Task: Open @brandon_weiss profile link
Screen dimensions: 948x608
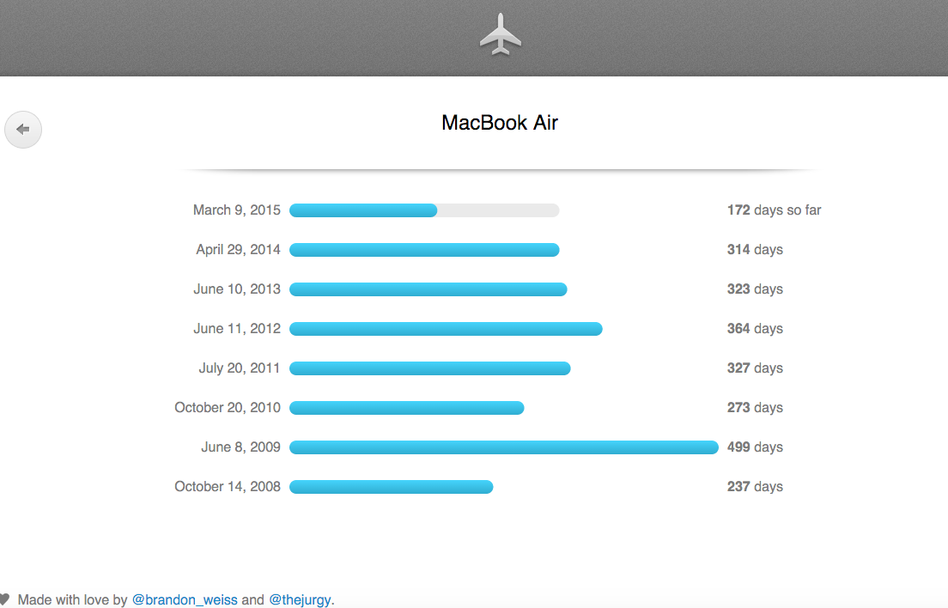Action: point(185,599)
